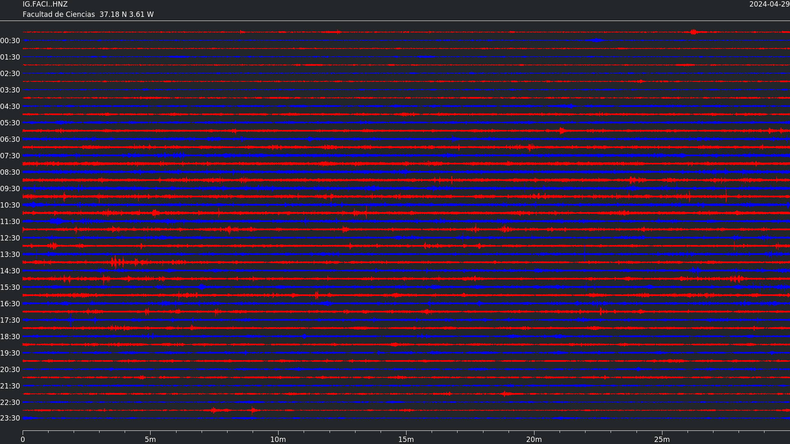Select the 17:30 time label

tap(10, 320)
